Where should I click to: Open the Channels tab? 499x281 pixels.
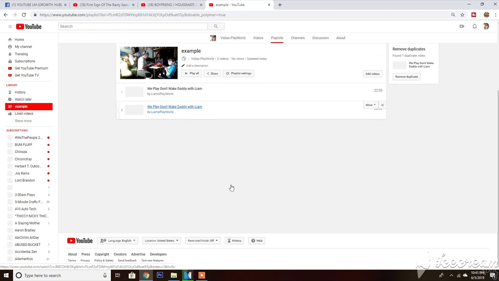298,38
